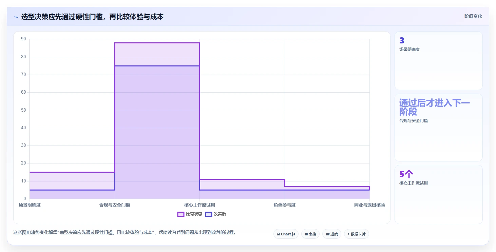
Task: Click the 核心工作流试用 label in the third card
Action: pyautogui.click(x=414, y=183)
